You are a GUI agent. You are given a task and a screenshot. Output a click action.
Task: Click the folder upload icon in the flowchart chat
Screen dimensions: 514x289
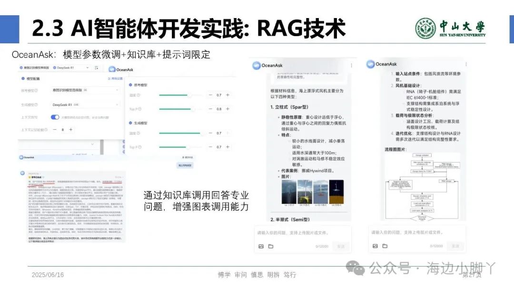(385, 246)
